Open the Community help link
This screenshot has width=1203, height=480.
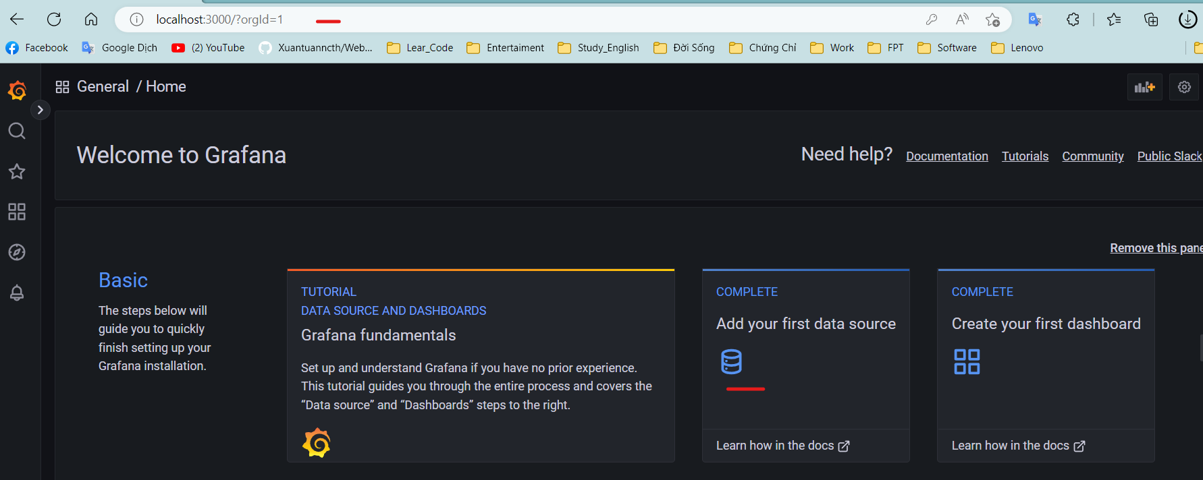coord(1092,156)
